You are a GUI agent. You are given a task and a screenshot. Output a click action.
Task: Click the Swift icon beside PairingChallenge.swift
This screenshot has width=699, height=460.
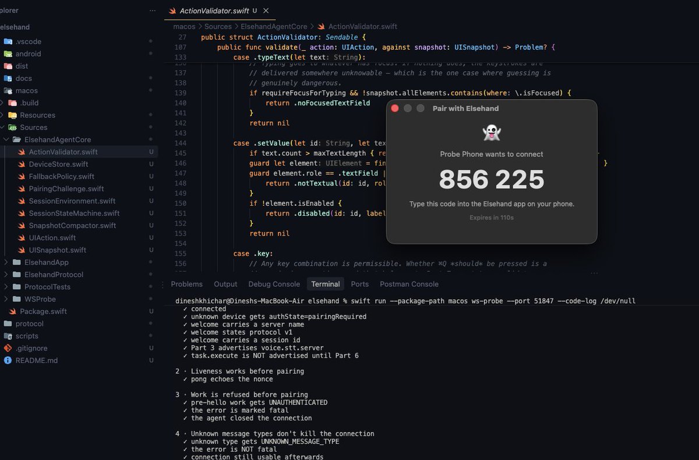point(22,189)
